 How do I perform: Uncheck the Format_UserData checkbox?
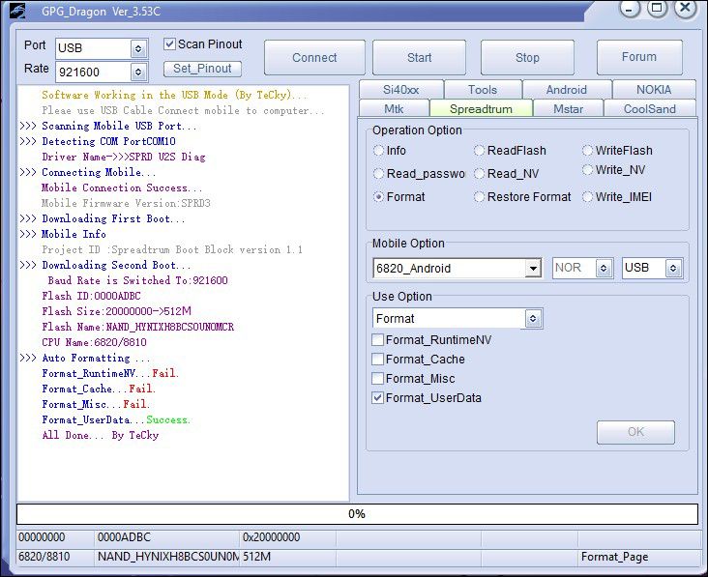click(x=378, y=398)
